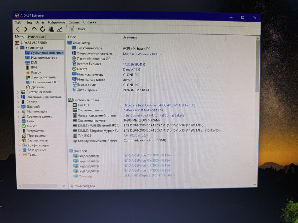Open the AMI (05/05/2023) BIOS link
Viewport: 298px width, 223px height.
tap(135, 135)
